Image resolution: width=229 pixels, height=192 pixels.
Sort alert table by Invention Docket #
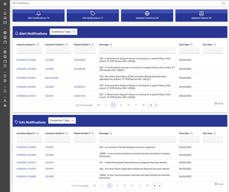(x=67, y=45)
